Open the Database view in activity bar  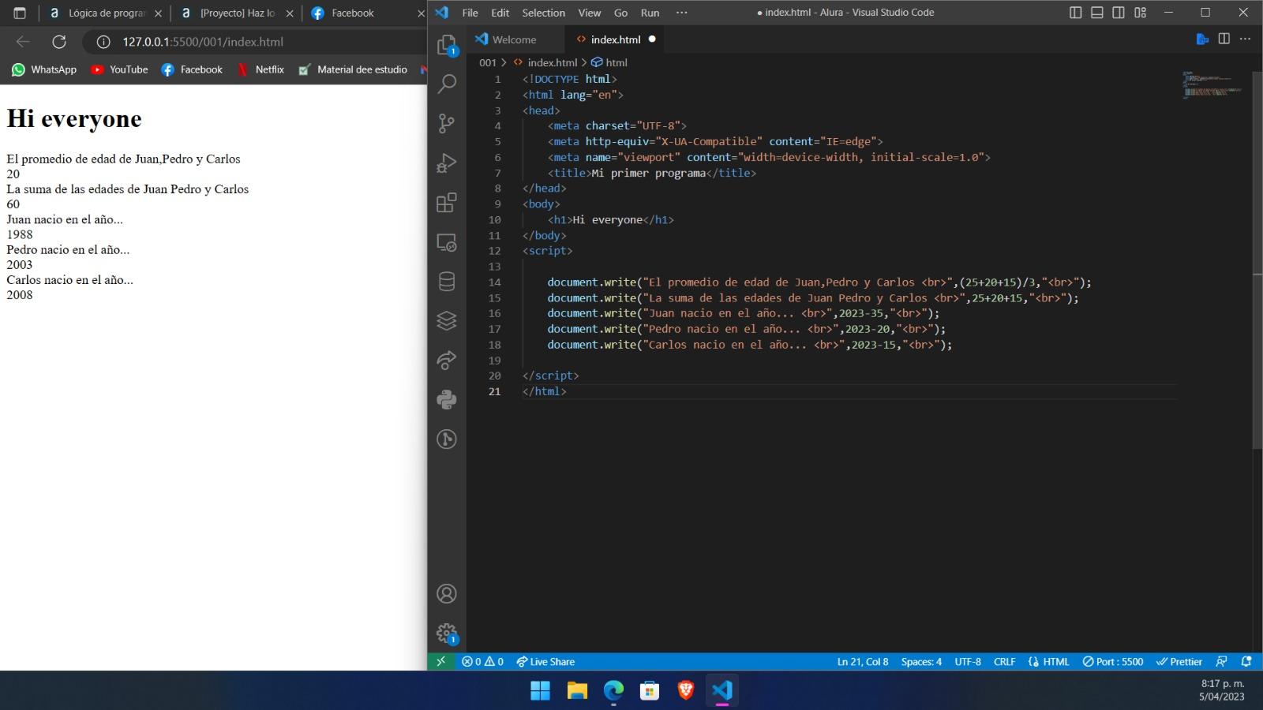[447, 281]
